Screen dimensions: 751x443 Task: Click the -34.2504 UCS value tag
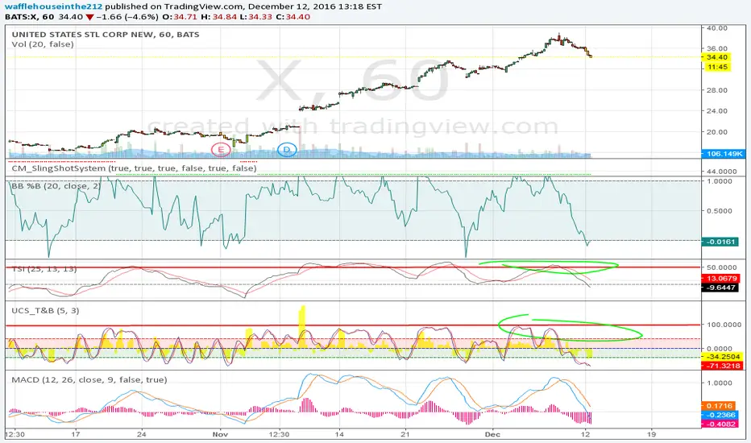tap(723, 357)
